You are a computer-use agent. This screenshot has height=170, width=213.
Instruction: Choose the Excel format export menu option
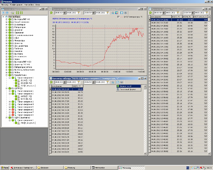click(x=129, y=86)
